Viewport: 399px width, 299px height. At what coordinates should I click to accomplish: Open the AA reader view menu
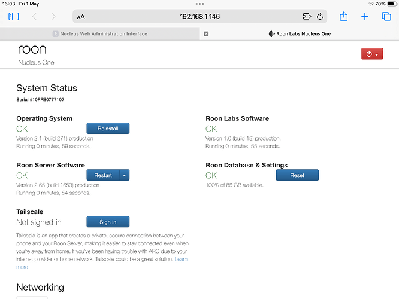point(81,17)
